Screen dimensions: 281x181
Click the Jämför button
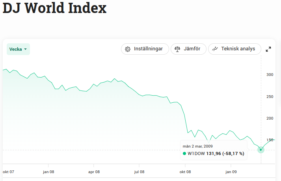[188, 49]
